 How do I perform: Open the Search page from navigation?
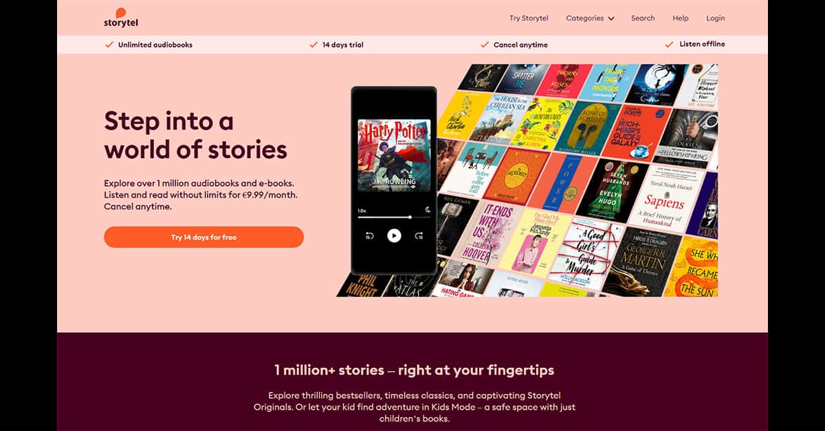[643, 19]
